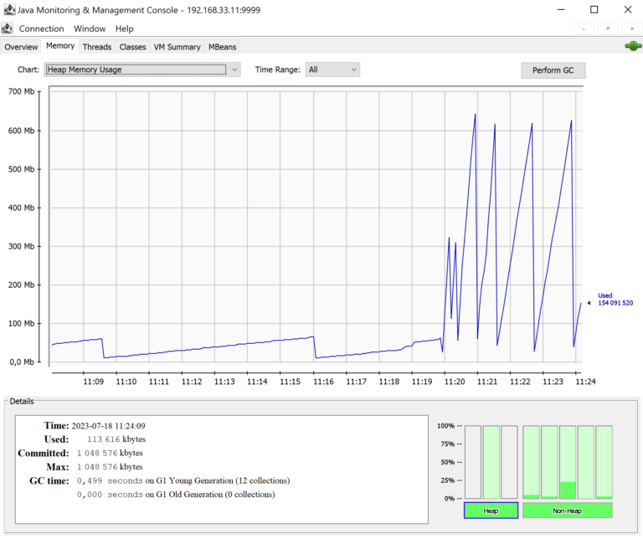Click the green Non-Heap button
Image resolution: width=643 pixels, height=539 pixels.
(x=568, y=510)
